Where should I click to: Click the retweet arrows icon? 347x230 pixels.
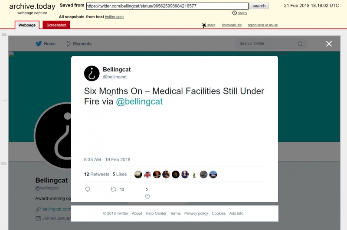click(x=114, y=189)
